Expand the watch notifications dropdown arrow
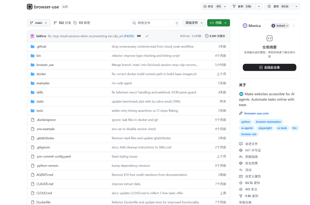Screen dimensions: 310x205 [x=225, y=7]
